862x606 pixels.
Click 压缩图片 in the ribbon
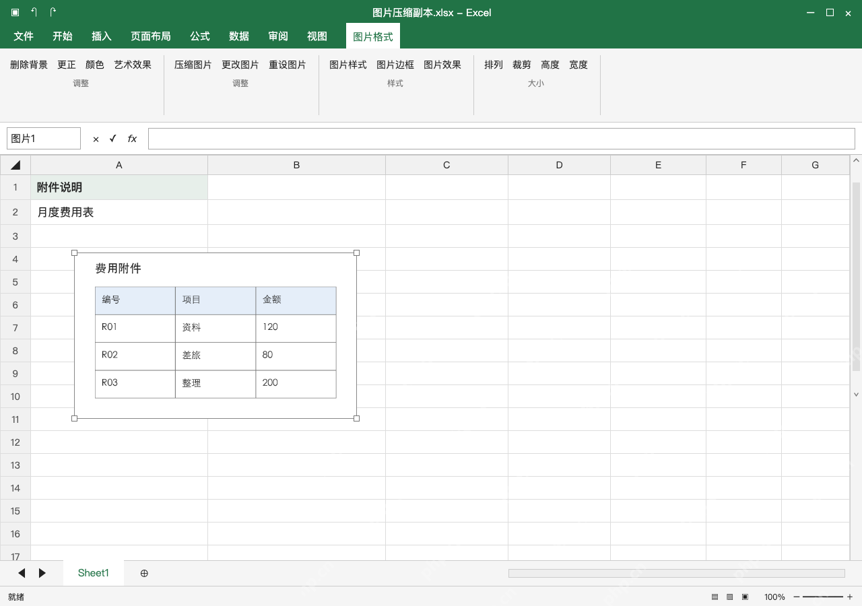[193, 65]
